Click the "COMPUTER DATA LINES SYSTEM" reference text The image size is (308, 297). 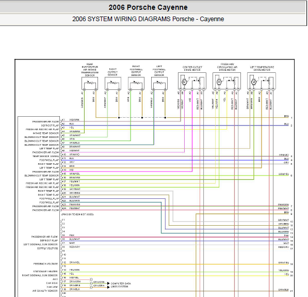(x=121, y=285)
